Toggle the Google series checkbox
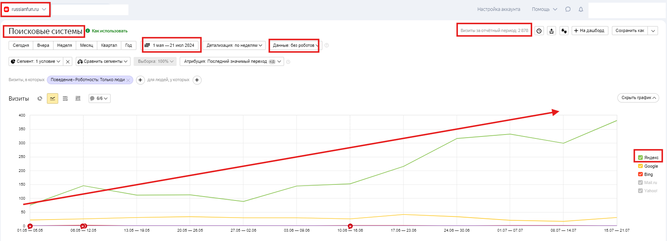 640,166
